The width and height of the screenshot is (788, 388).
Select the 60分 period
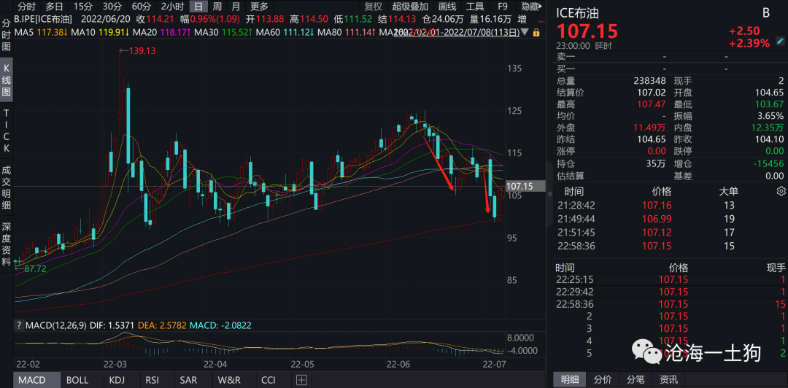(142, 7)
